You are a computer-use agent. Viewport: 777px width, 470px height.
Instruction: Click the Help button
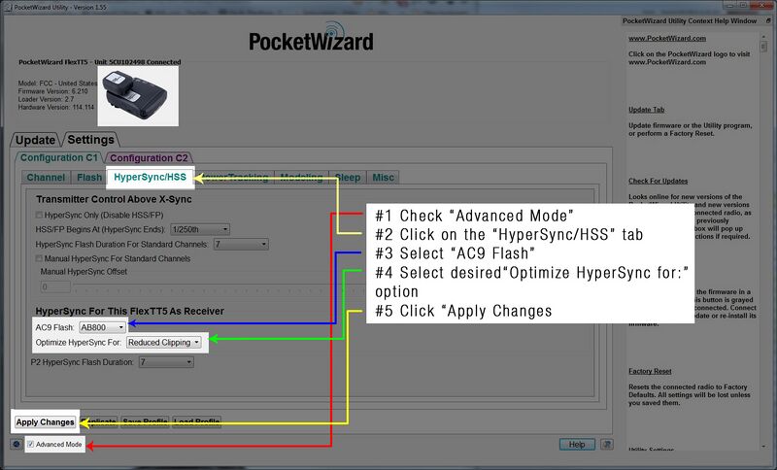tap(577, 444)
